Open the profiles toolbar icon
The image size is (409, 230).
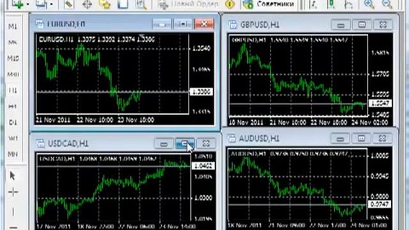coord(42,4)
